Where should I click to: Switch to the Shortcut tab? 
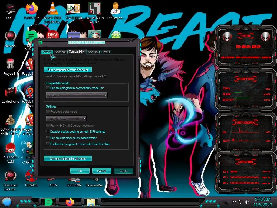tap(60, 52)
